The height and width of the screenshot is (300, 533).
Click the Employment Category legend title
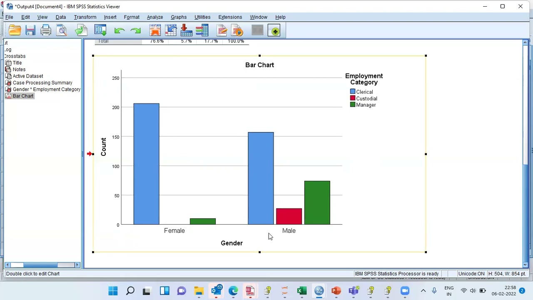[364, 79]
